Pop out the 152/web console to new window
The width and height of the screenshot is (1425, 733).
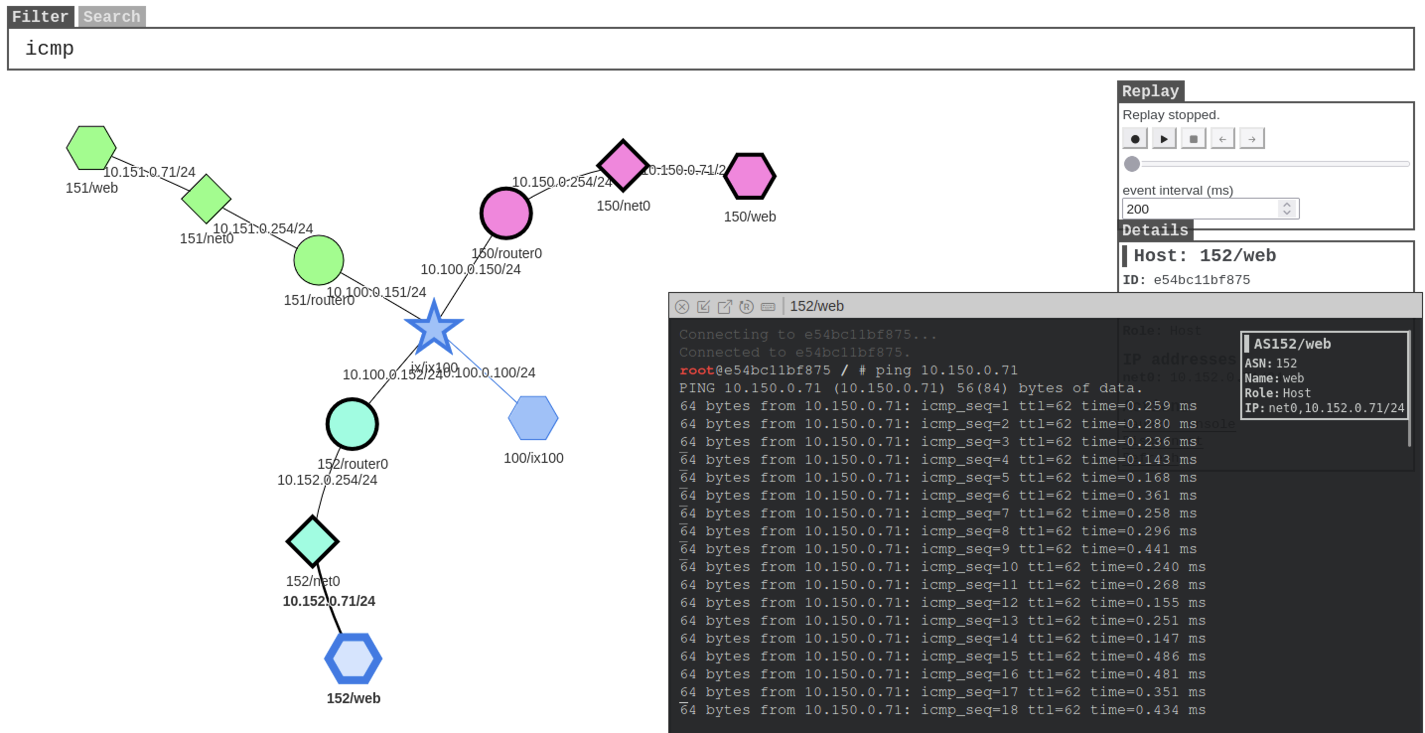(x=725, y=306)
